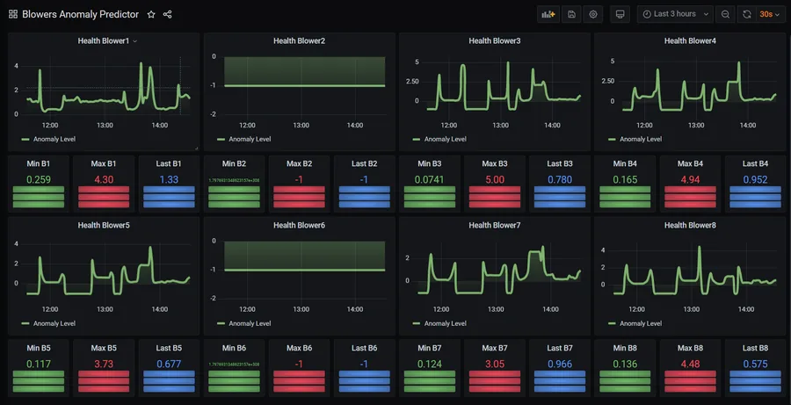The width and height of the screenshot is (791, 405).
Task: Click the Max B3 value 5.00
Action: point(494,179)
